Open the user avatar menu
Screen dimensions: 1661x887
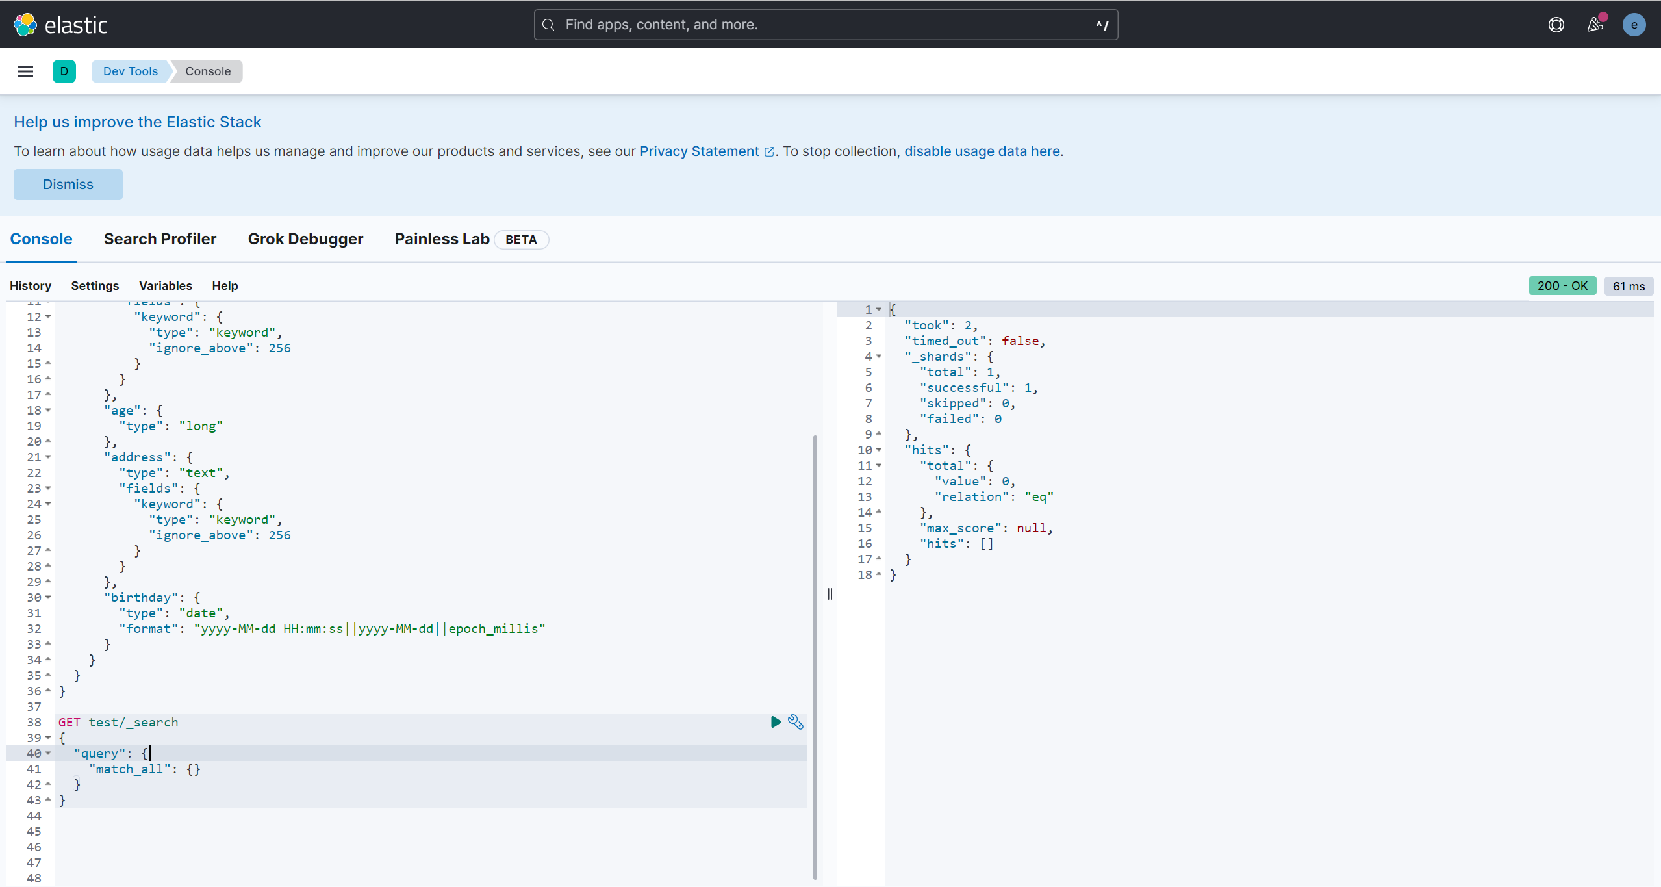click(x=1634, y=25)
